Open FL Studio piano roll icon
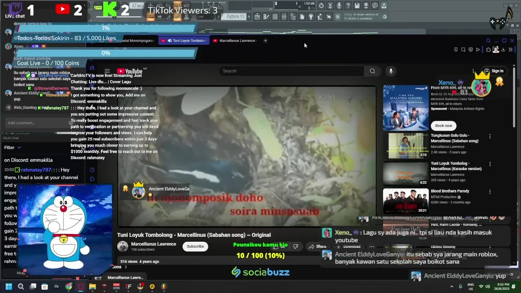This screenshot has width=521, height=293. 266,17
